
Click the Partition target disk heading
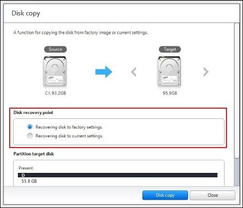[34, 154]
